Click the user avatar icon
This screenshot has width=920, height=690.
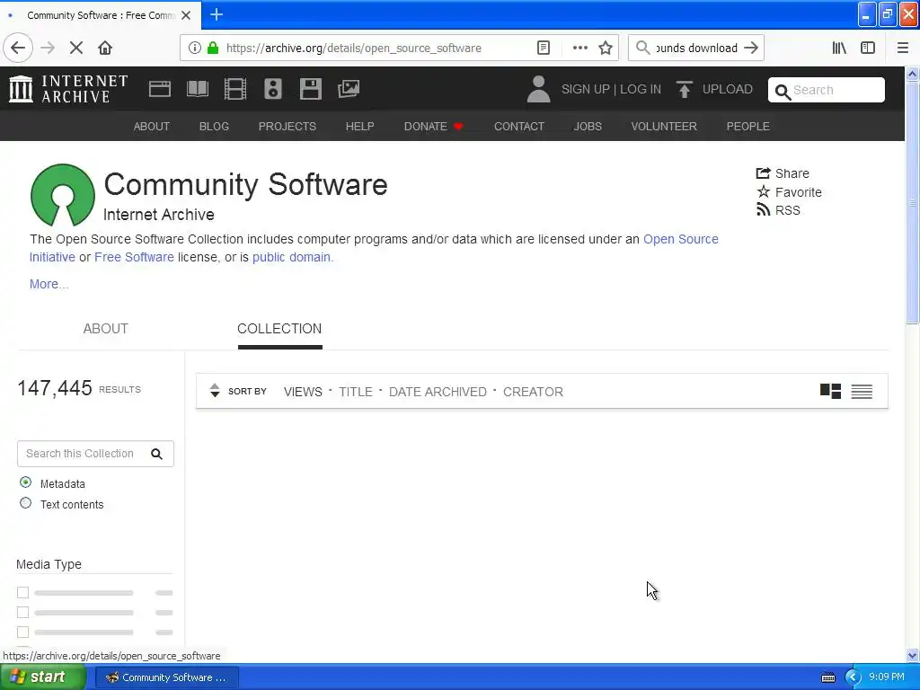(x=538, y=89)
